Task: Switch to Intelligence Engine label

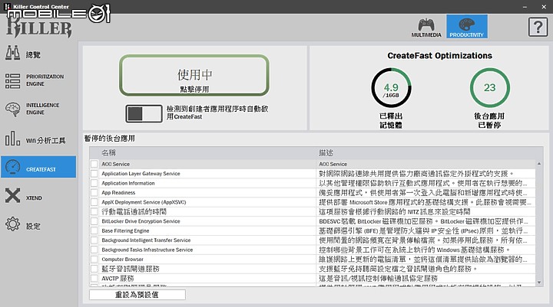Action: coord(43,109)
